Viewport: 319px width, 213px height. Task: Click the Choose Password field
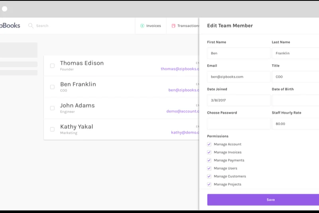pos(238,124)
